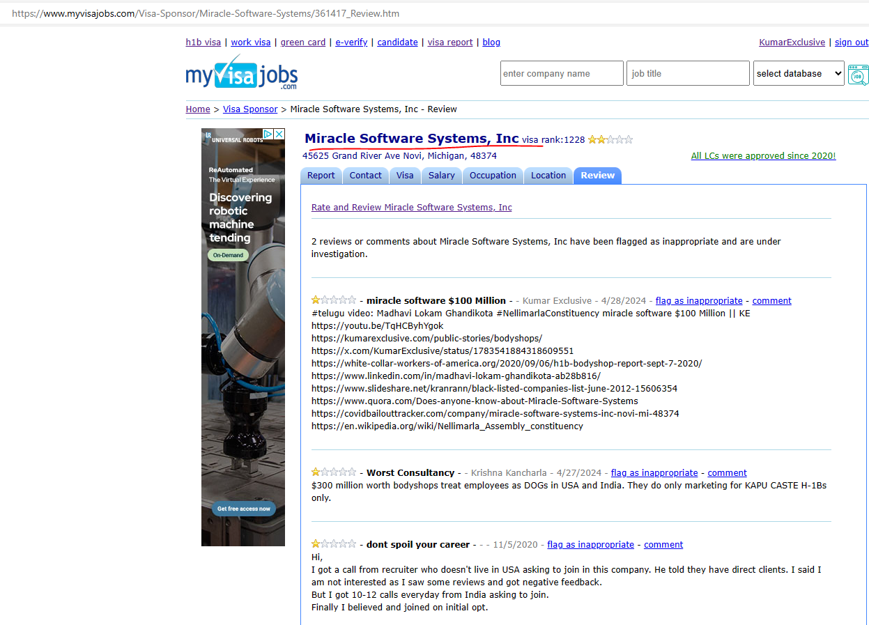Click 'Rate and Review Miracle Software Systems, Inc' link
This screenshot has height=625, width=869.
tap(411, 208)
